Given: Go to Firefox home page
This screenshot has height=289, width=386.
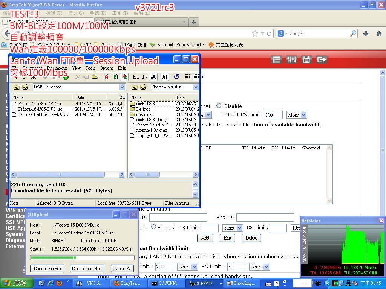Looking at the screenshot, I should point(379,33).
